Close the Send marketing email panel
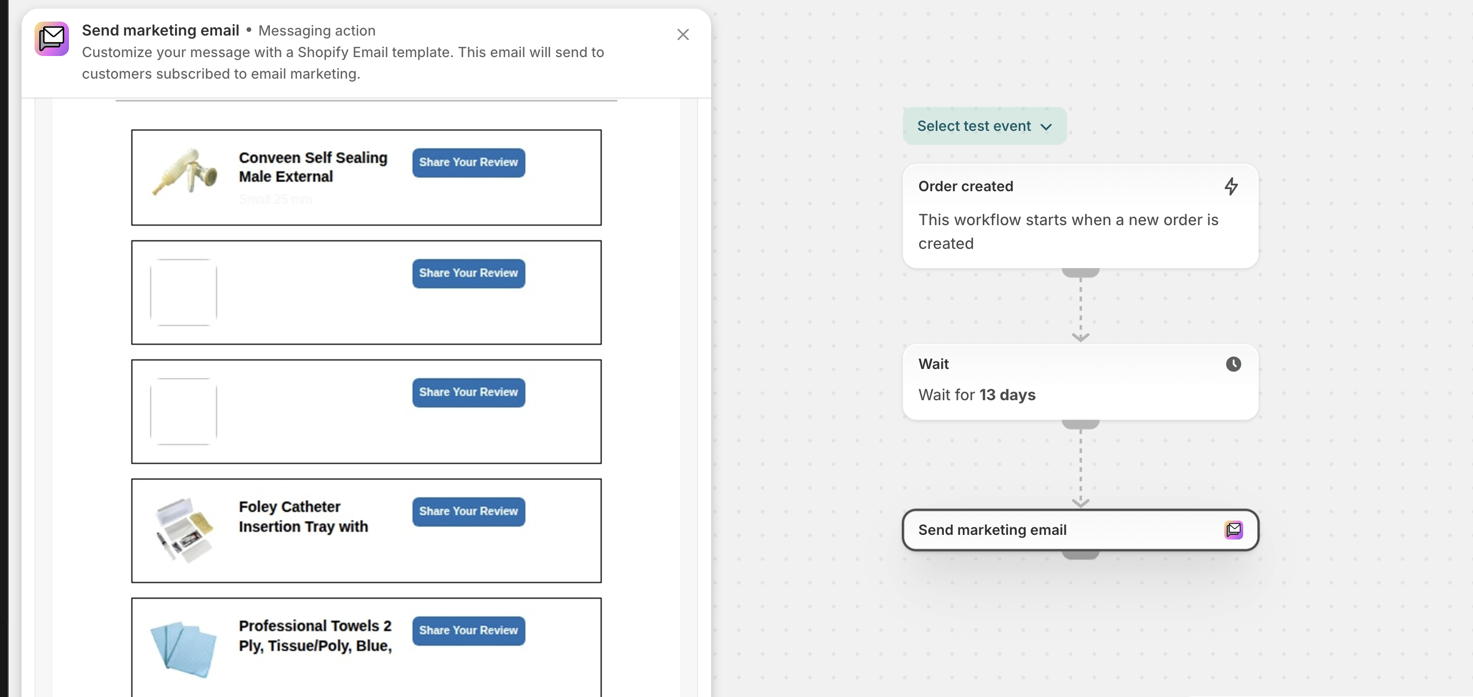The width and height of the screenshot is (1473, 697). pos(683,34)
